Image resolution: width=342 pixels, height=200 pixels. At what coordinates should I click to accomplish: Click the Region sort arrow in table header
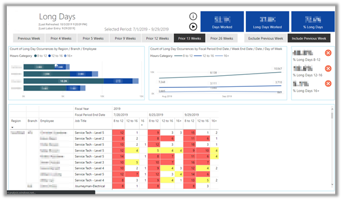[x=13, y=127]
